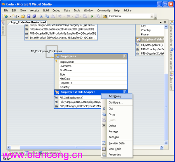Click the Navigate Forward toolbar icon

click(x=85, y=16)
